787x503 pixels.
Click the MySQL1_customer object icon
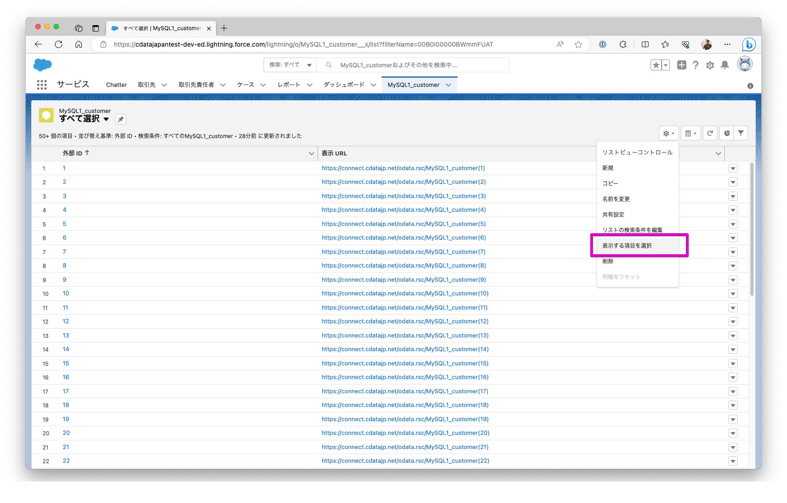(x=46, y=115)
